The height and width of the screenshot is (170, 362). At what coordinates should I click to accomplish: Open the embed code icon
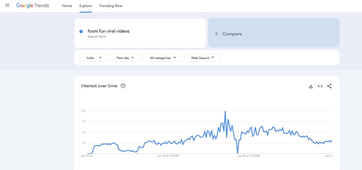[x=320, y=86]
